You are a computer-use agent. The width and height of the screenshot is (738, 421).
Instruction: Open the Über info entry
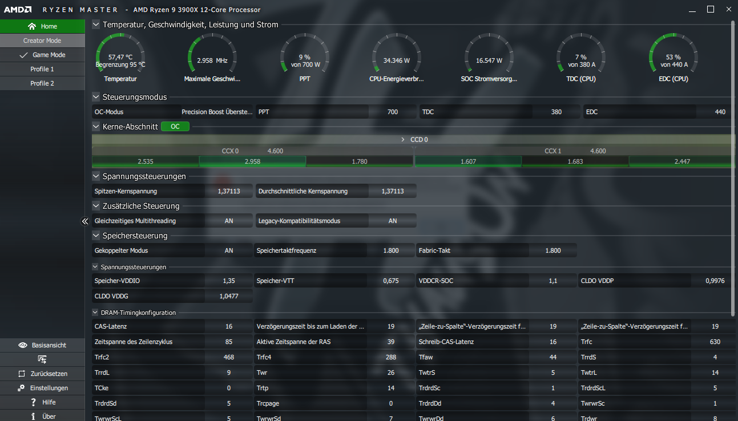click(x=42, y=416)
